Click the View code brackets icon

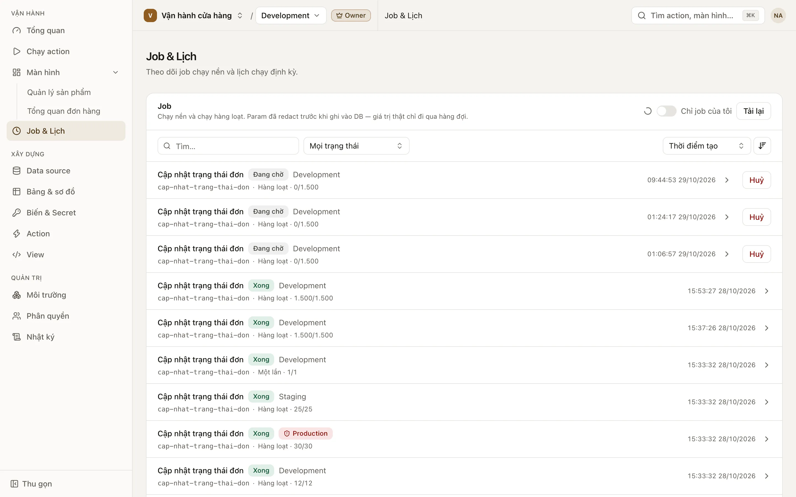coord(17,255)
